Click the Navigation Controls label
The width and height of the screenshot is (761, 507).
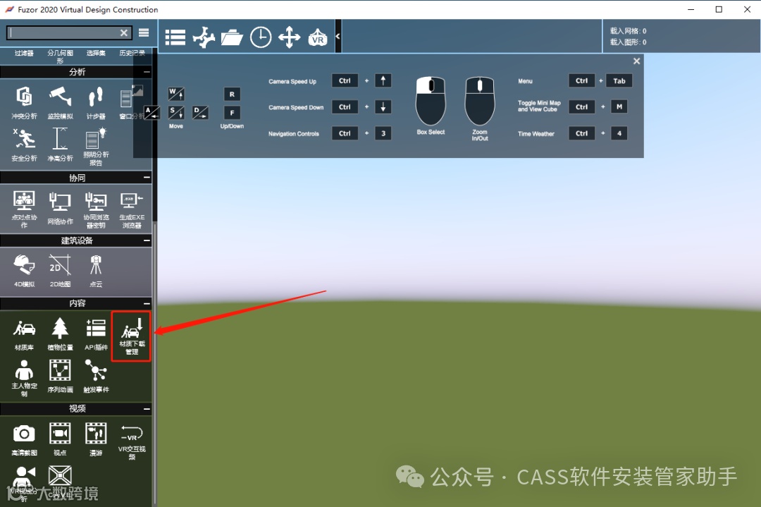pyautogui.click(x=294, y=133)
